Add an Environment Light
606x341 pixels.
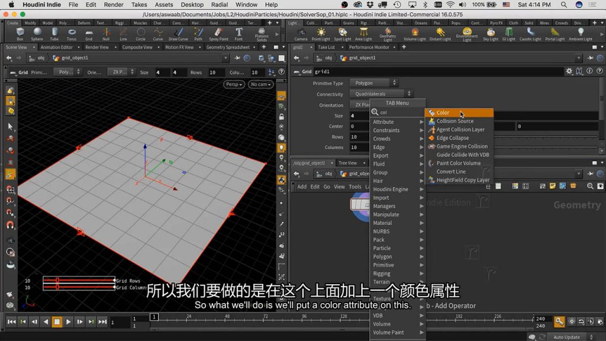[x=467, y=34]
